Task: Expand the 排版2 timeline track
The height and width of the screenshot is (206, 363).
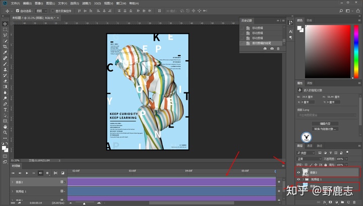Action: coord(13,182)
